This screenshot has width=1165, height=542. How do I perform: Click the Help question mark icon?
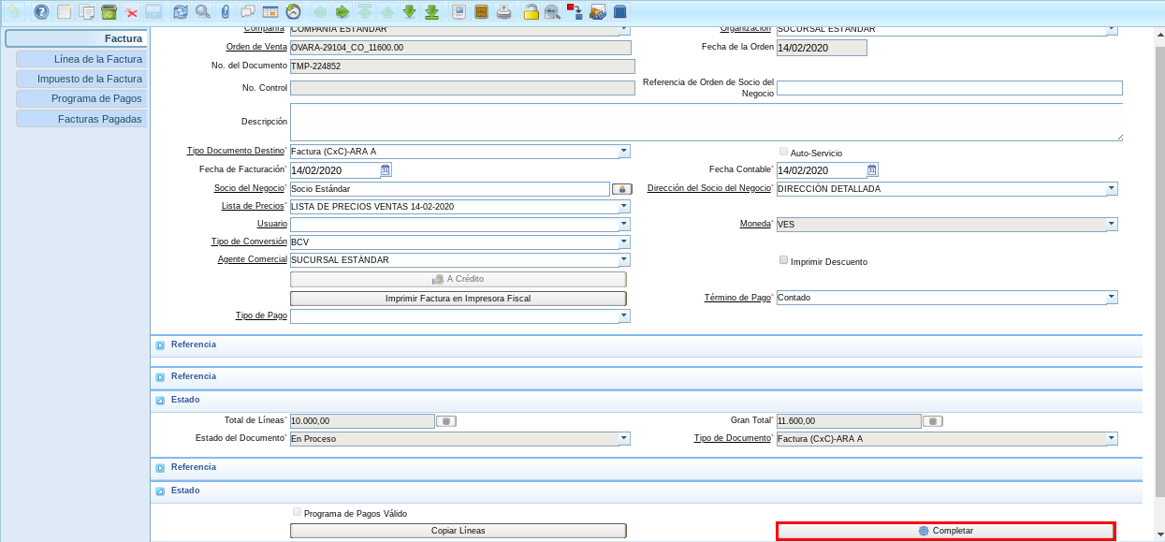click(x=41, y=12)
